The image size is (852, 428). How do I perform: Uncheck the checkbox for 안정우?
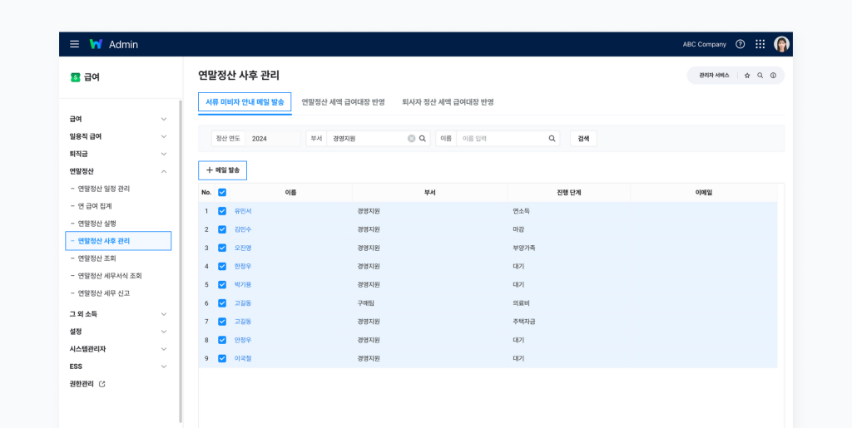point(221,340)
